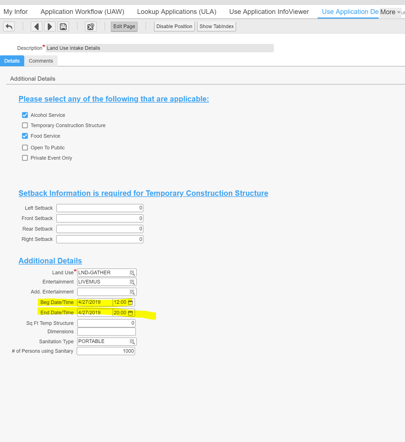Check Private Event Only checkbox

pyautogui.click(x=25, y=158)
